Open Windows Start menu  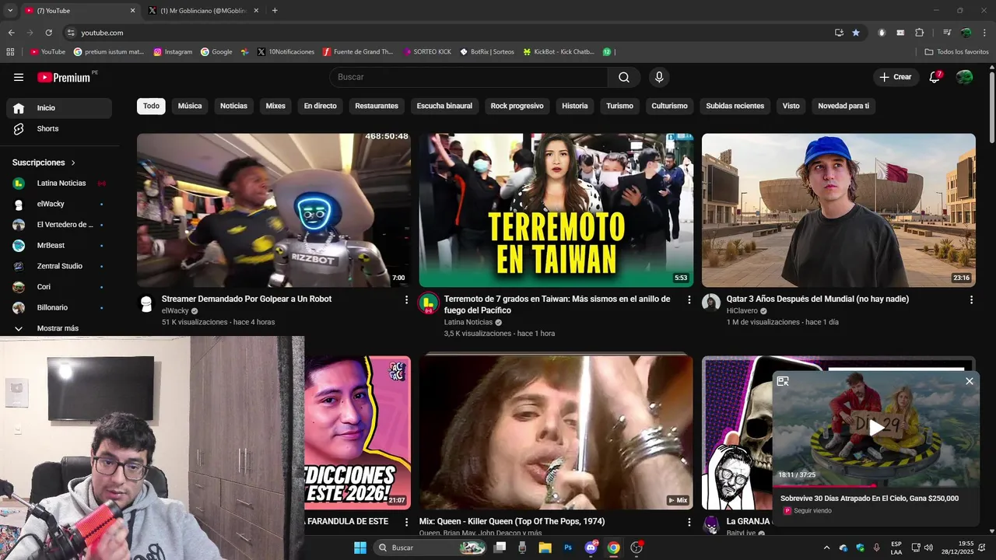tap(360, 548)
